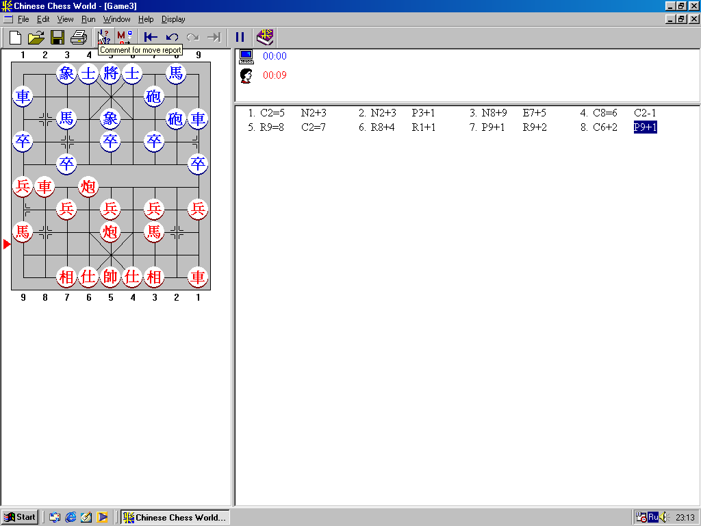The height and width of the screenshot is (526, 701).
Task: Pause the game with the pause button
Action: [240, 37]
